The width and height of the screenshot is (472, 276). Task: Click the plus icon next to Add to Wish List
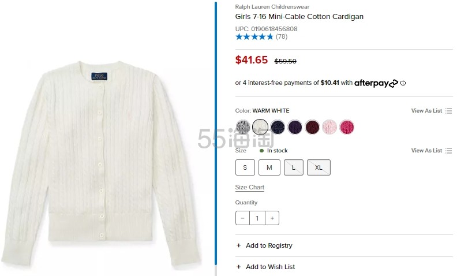[x=239, y=267]
